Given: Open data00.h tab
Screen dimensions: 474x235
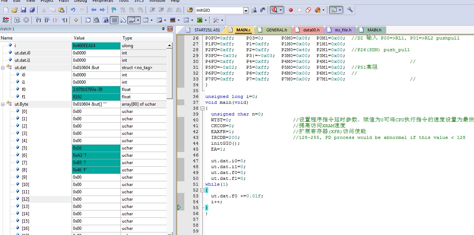Looking at the screenshot, I should point(308,30).
